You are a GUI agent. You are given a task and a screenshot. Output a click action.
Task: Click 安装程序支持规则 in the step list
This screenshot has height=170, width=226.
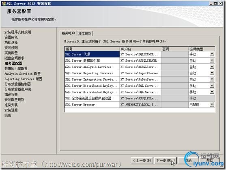(x=17, y=32)
